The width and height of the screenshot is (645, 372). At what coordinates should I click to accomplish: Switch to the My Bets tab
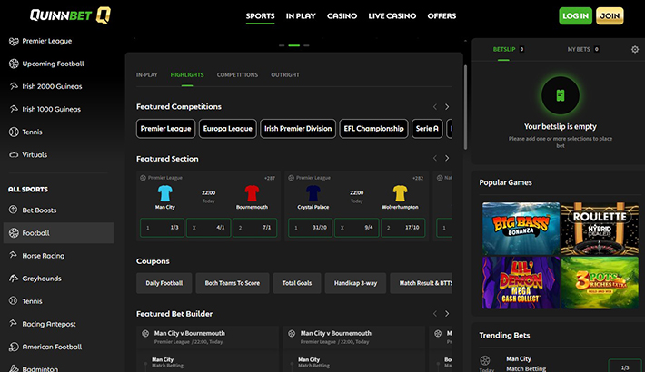tap(583, 49)
